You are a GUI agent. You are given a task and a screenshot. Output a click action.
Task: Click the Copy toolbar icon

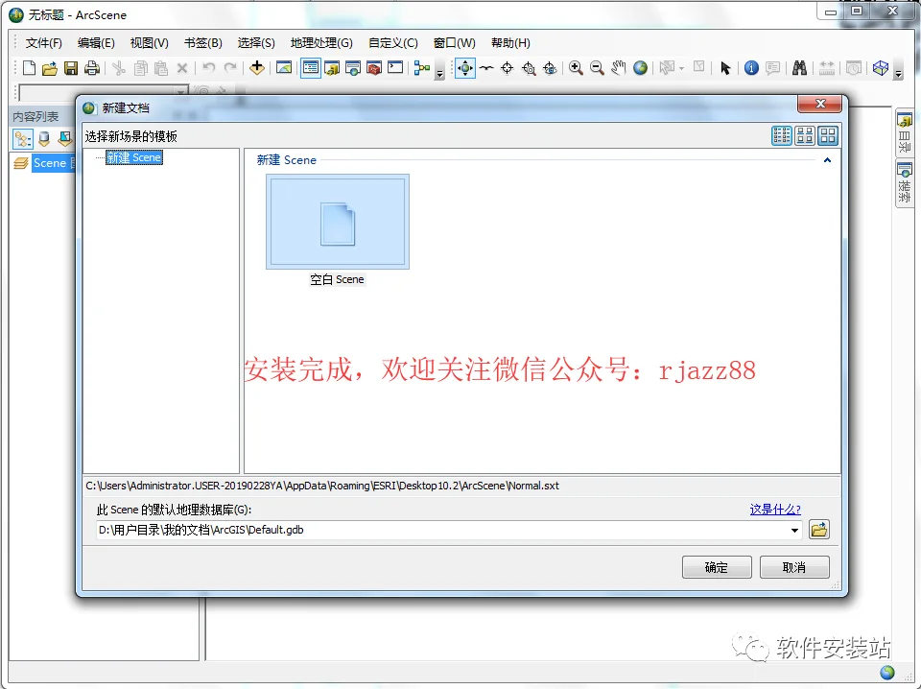coord(140,68)
